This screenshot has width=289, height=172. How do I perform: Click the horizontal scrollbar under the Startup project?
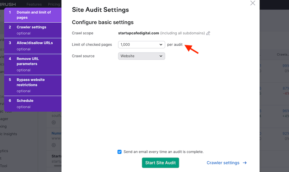58,166
